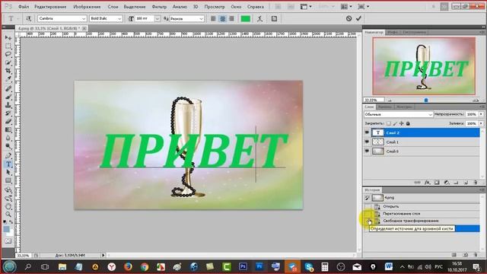Hide layer Слой 2 eye icon
The width and height of the screenshot is (487, 274).
point(367,132)
